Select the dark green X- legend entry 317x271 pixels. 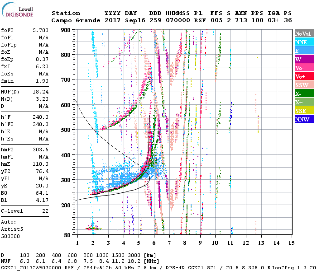pos(304,93)
